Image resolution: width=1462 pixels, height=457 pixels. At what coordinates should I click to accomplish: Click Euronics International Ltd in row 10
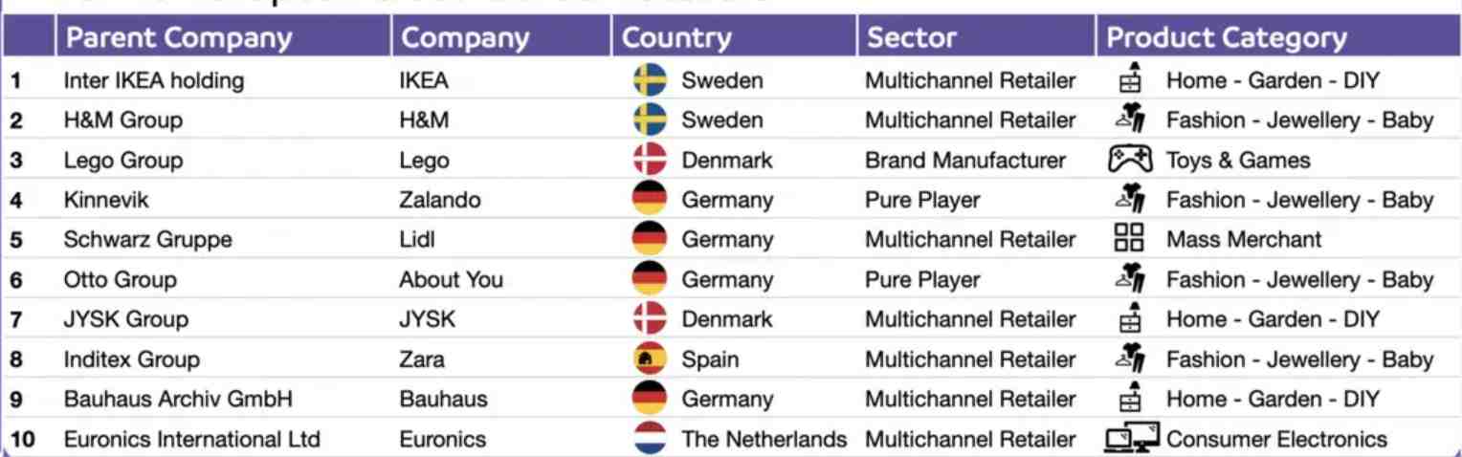(x=191, y=440)
